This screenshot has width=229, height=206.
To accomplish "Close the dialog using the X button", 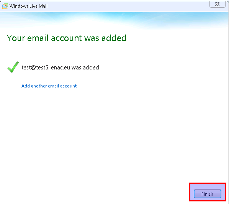I will pos(217,4).
